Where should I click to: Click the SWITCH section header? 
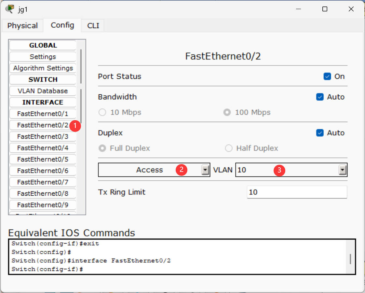pos(43,79)
